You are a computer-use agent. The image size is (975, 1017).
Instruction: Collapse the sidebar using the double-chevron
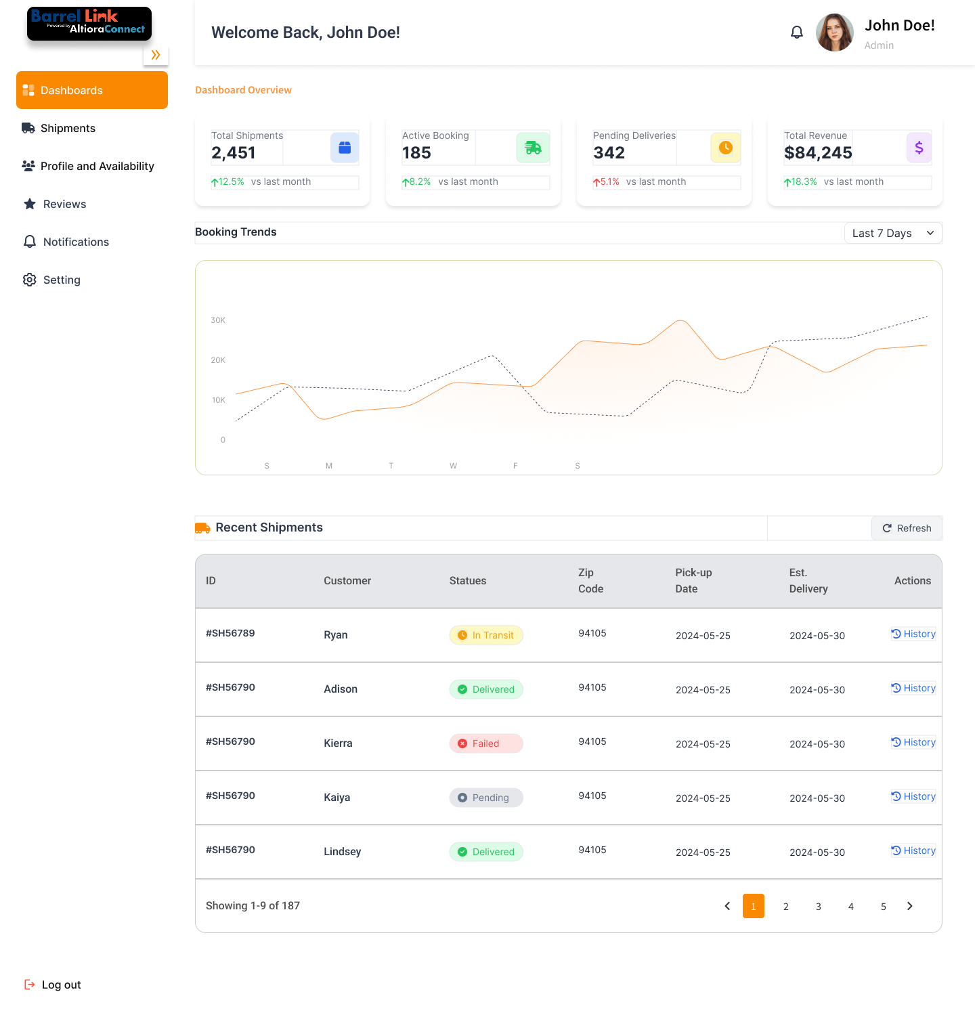click(156, 56)
